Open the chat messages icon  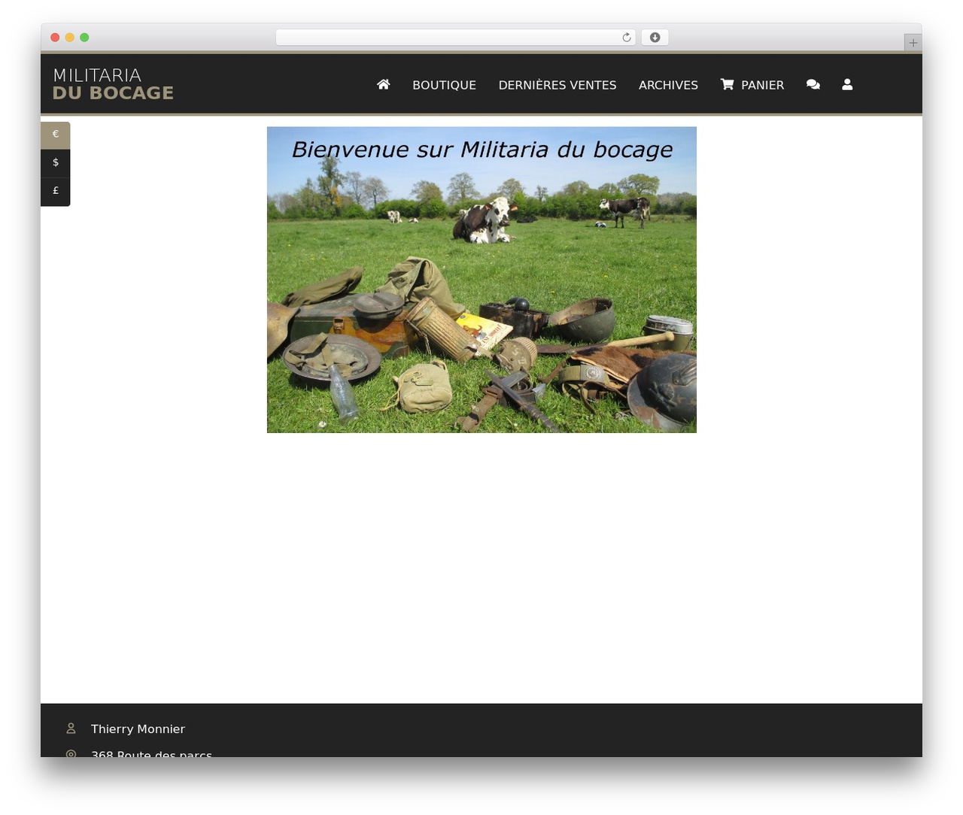click(813, 84)
